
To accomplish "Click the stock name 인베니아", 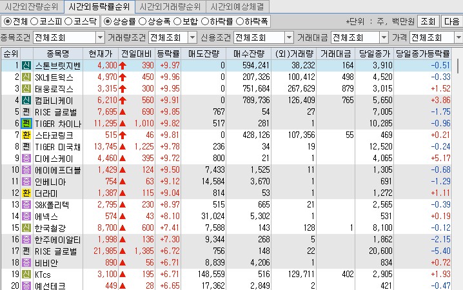I will [50, 182].
